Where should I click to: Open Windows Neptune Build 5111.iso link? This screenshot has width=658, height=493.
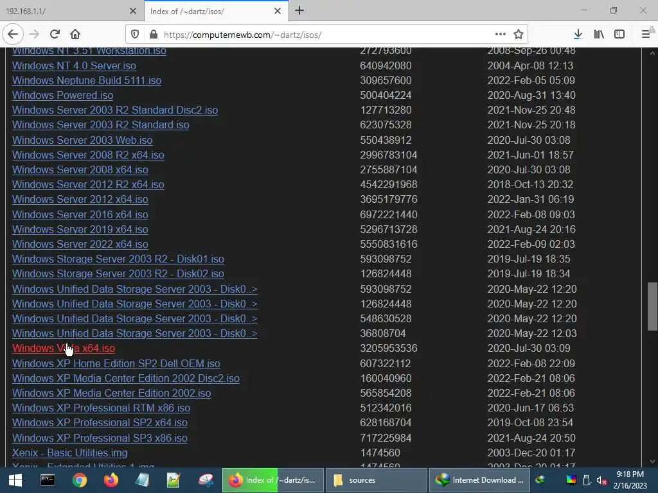(87, 80)
